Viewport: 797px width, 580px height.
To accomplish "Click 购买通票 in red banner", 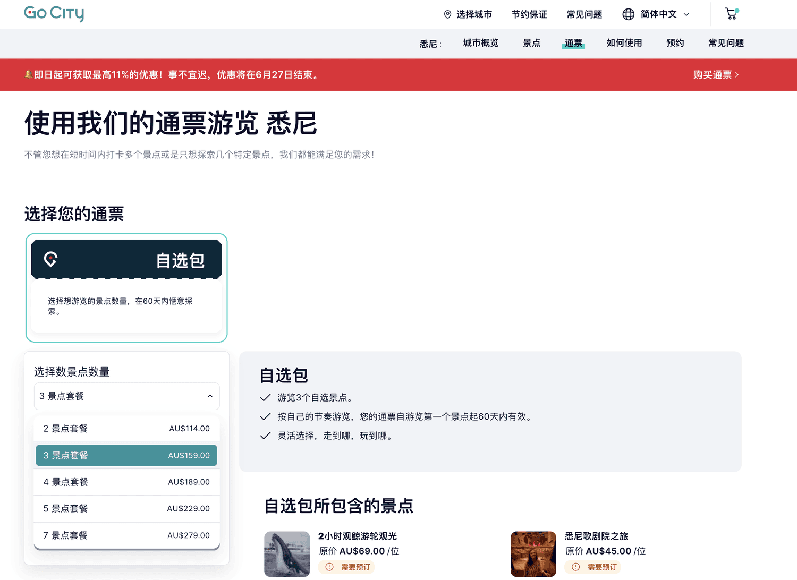I will [716, 75].
